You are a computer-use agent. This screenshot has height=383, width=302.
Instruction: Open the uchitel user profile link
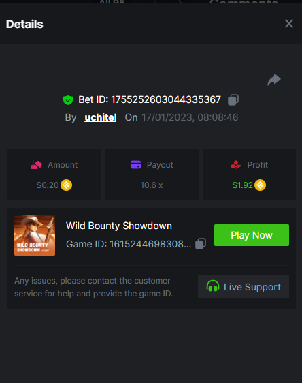pos(101,117)
